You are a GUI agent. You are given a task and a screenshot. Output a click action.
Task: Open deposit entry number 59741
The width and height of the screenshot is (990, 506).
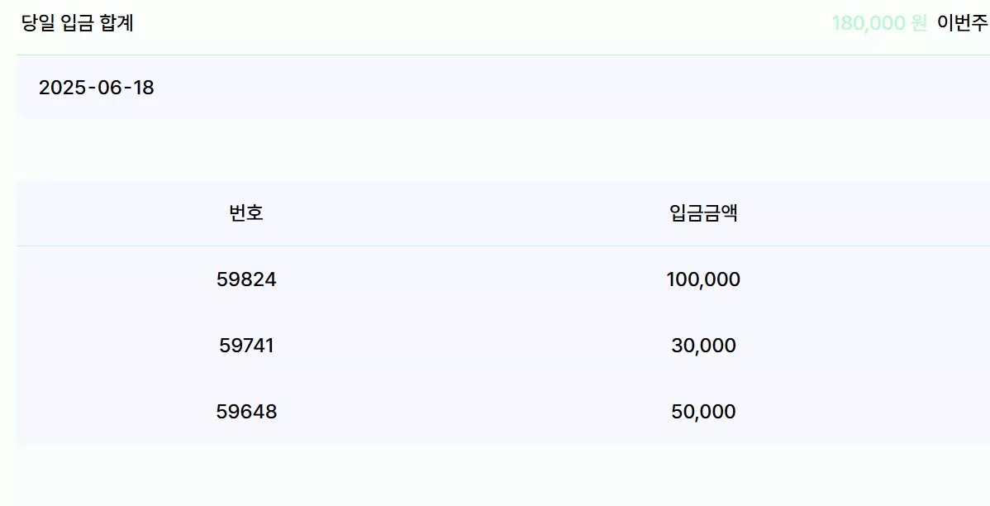[x=246, y=346]
